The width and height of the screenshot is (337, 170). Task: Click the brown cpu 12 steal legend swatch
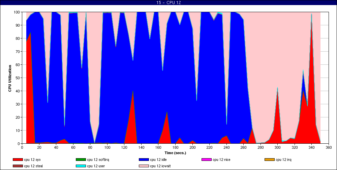[18, 166]
